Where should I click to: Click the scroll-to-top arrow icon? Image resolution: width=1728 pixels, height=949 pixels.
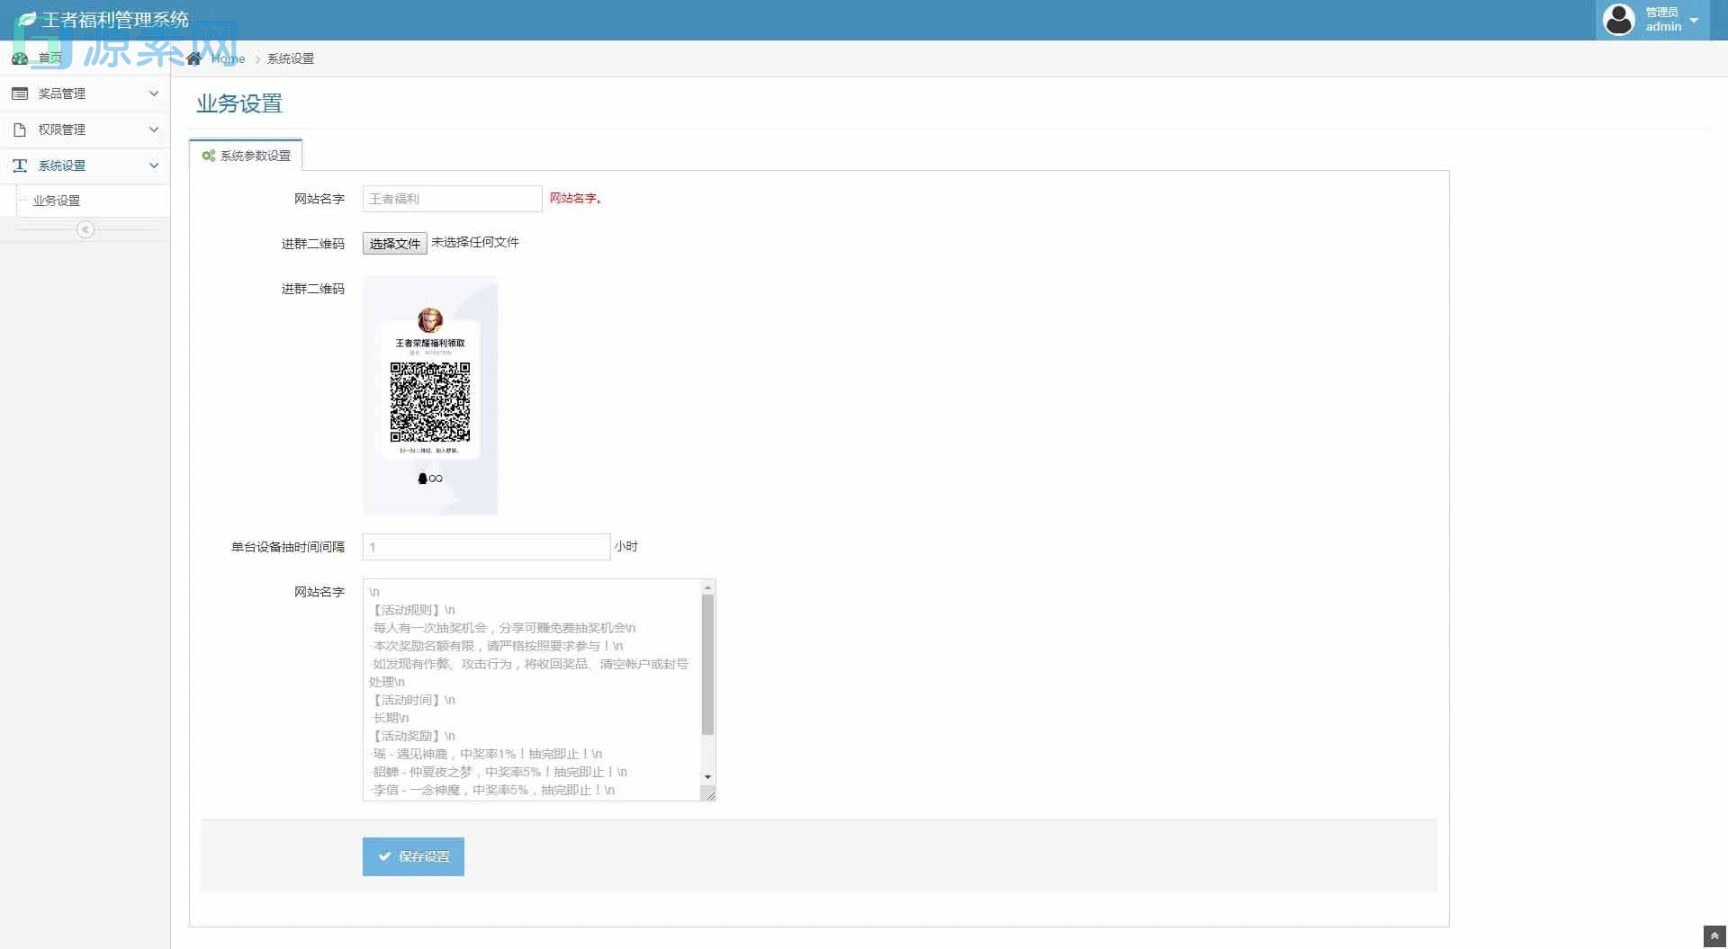point(1714,936)
